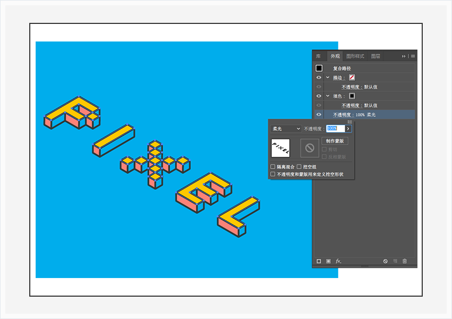Select the 外观 tab
Viewport: 452px width, 319px height.
[x=335, y=56]
